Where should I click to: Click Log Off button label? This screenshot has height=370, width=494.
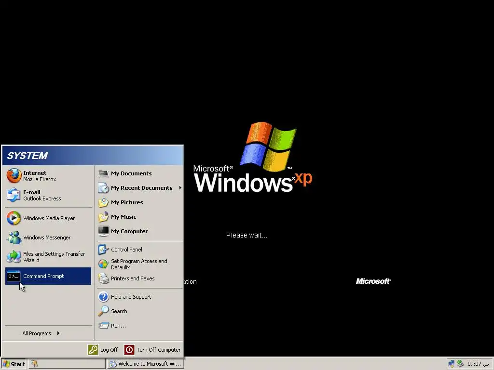click(x=109, y=350)
